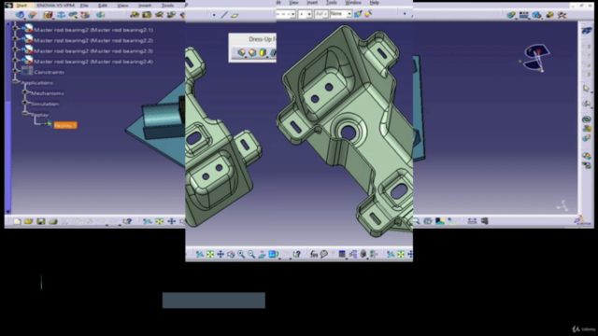Expand the Simulation node
Image resolution: width=598 pixels, height=336 pixels.
click(25, 103)
